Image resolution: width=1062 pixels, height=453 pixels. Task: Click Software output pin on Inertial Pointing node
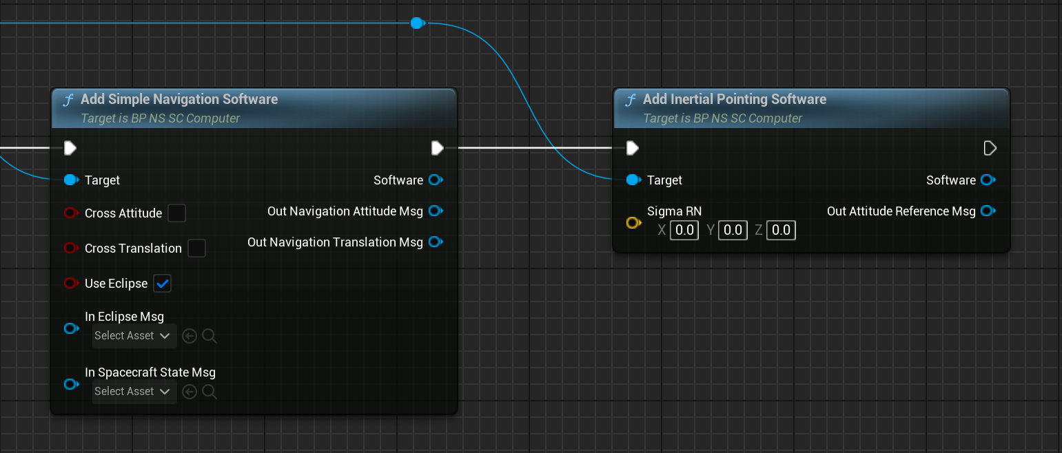[x=988, y=180]
